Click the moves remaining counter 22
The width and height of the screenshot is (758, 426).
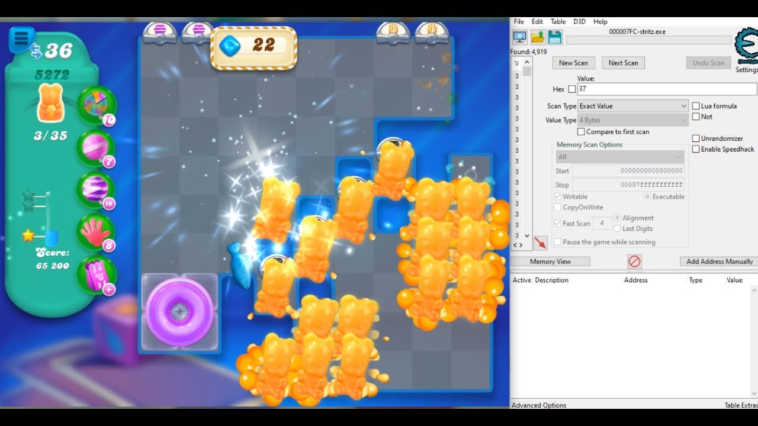point(253,48)
